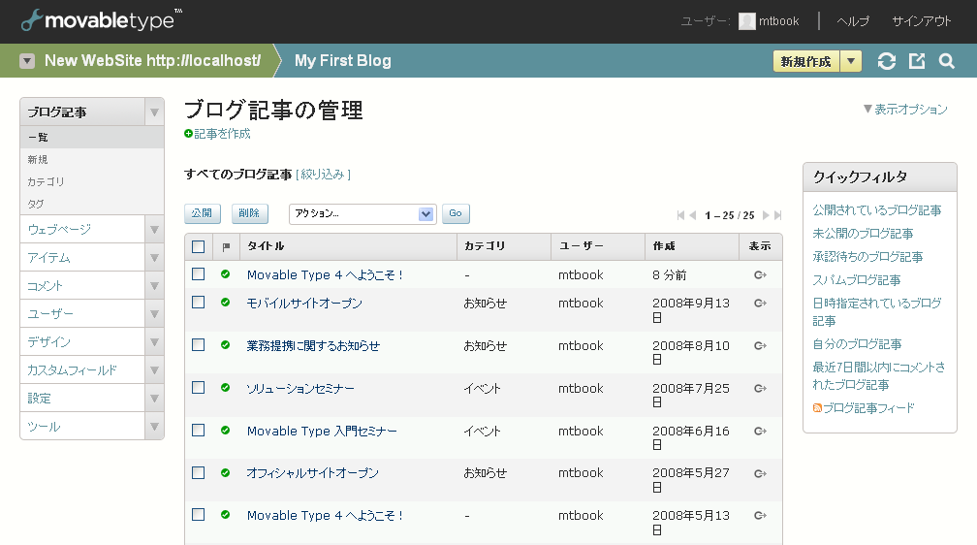Viewport: 977px width, 545px height.
Task: Expand the カスタムフィールド sidebar menu
Action: pyautogui.click(x=154, y=370)
